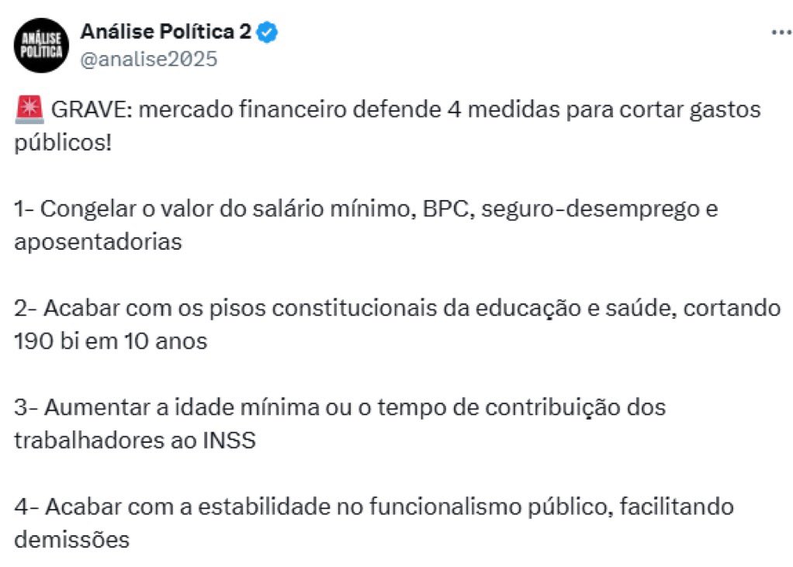Screen dimensions: 793x567
Task: Click measure 4 about estabilidade
Action: [x=374, y=523]
